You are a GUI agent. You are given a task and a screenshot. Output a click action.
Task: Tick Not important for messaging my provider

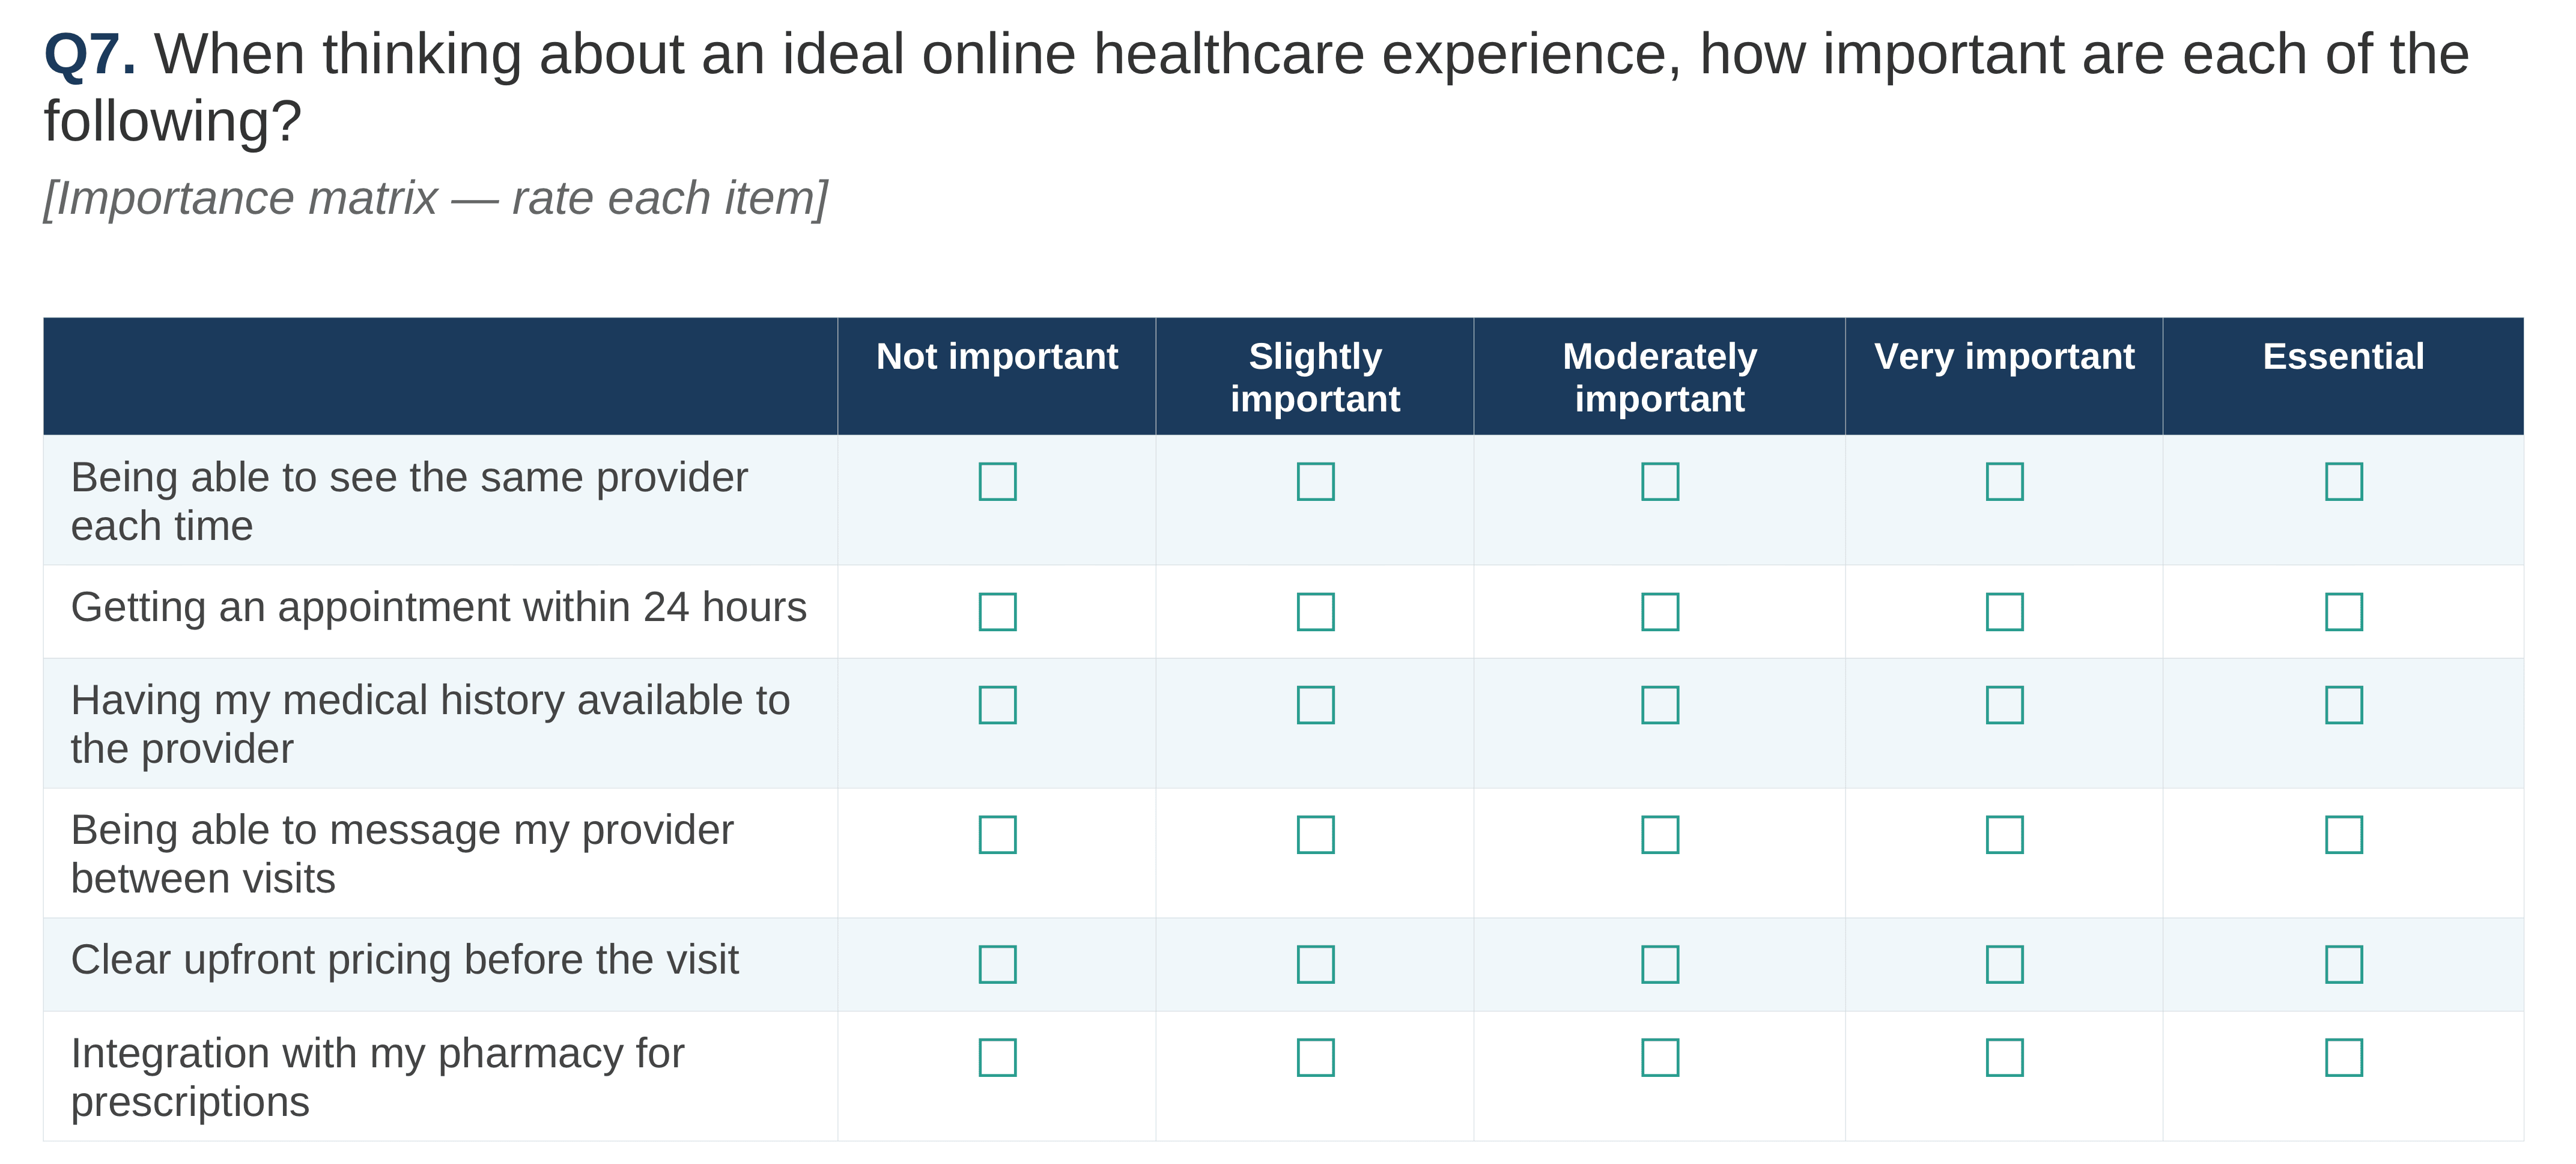(997, 834)
